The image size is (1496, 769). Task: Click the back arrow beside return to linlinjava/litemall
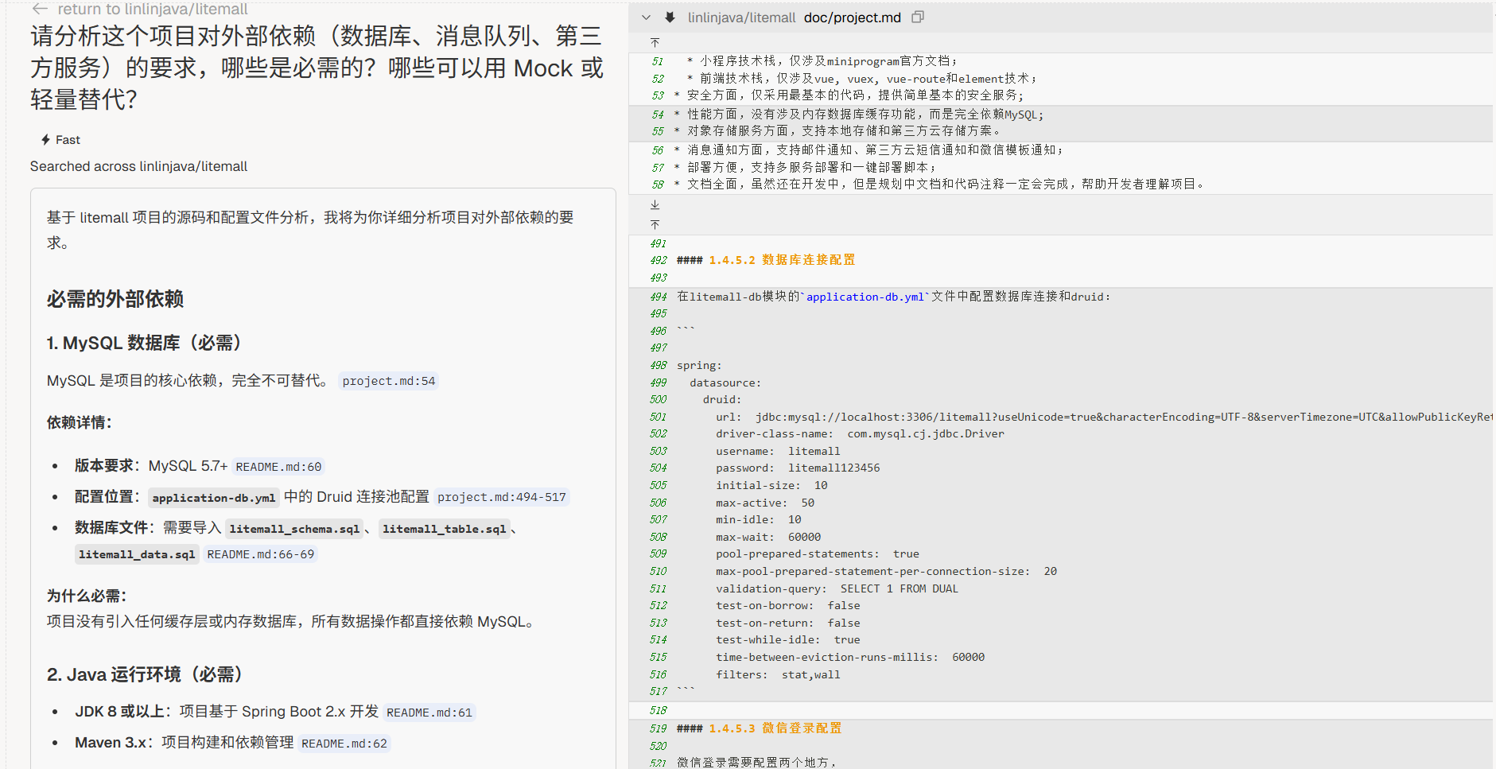40,9
